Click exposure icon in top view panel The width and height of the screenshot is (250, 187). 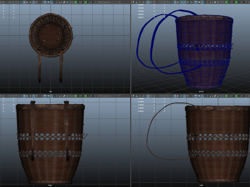tap(76, 2)
